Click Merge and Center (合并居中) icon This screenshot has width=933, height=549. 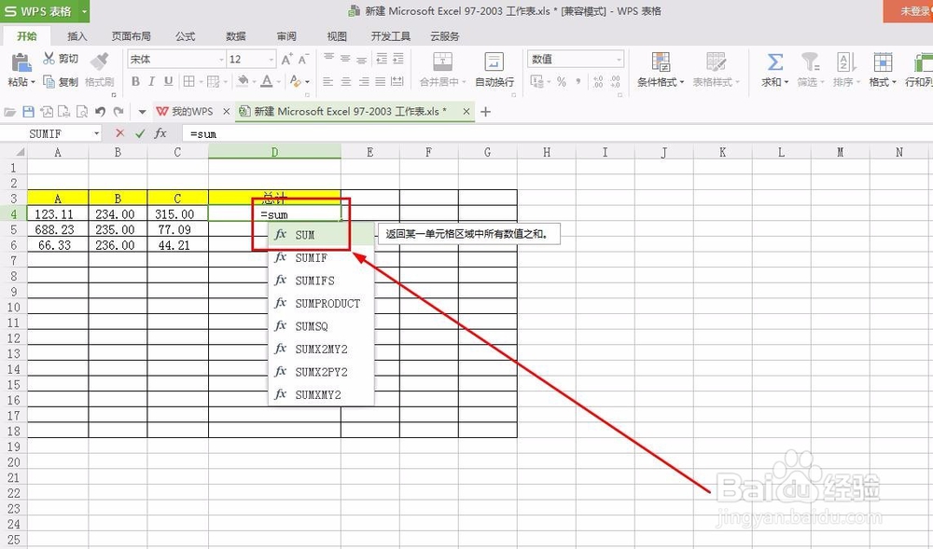click(442, 62)
